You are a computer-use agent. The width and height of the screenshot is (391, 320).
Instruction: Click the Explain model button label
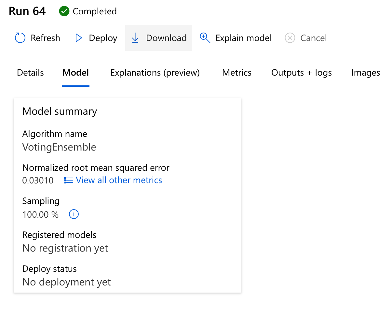pos(244,38)
